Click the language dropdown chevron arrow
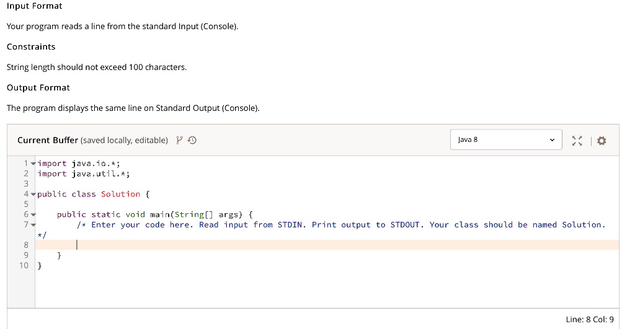This screenshot has height=329, width=635. [x=551, y=140]
